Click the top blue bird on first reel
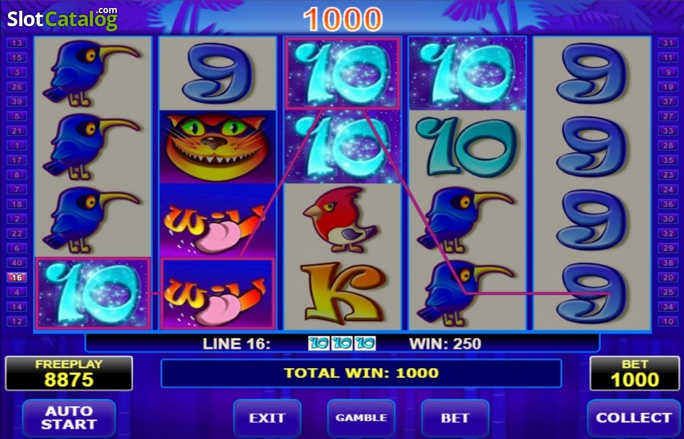This screenshot has width=684, height=439. [x=92, y=73]
